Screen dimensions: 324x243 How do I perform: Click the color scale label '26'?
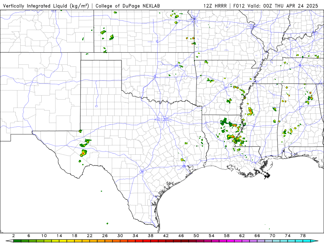point(105,236)
